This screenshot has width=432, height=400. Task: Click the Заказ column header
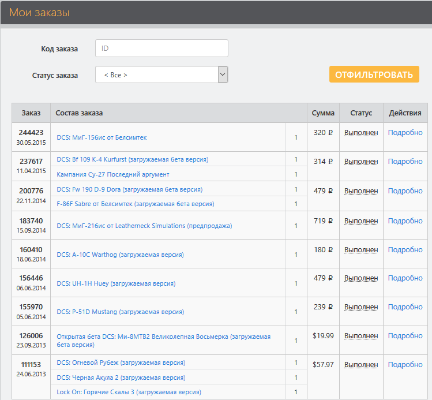[x=31, y=113]
